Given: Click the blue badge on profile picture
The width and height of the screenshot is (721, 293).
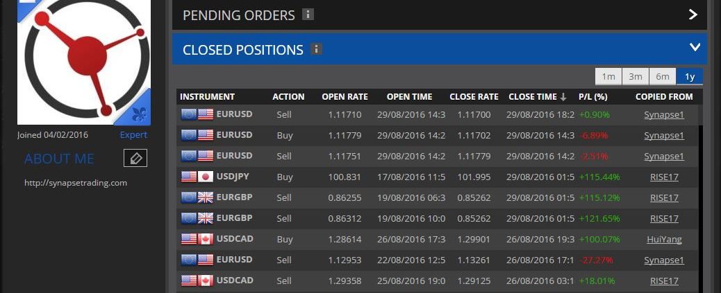Looking at the screenshot, I should pos(138,111).
